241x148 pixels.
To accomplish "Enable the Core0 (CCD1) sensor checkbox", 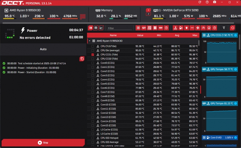I will point(93,63).
